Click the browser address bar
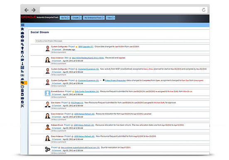 tap(120, 10)
